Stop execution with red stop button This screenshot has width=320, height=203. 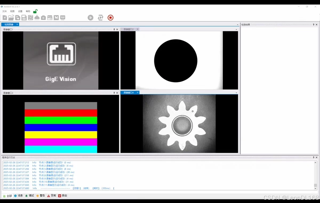click(110, 18)
